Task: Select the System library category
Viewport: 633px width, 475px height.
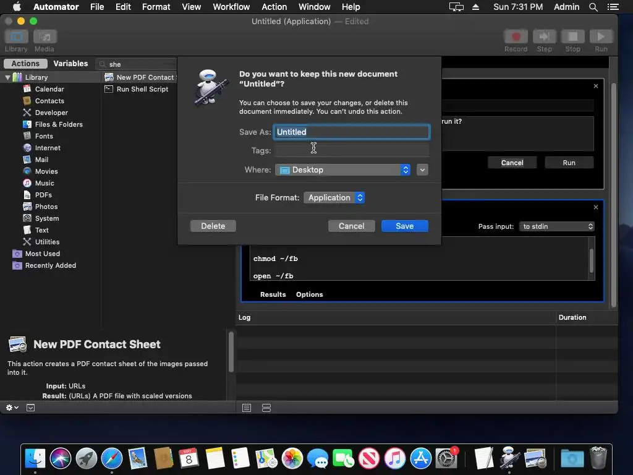Action: tap(47, 218)
